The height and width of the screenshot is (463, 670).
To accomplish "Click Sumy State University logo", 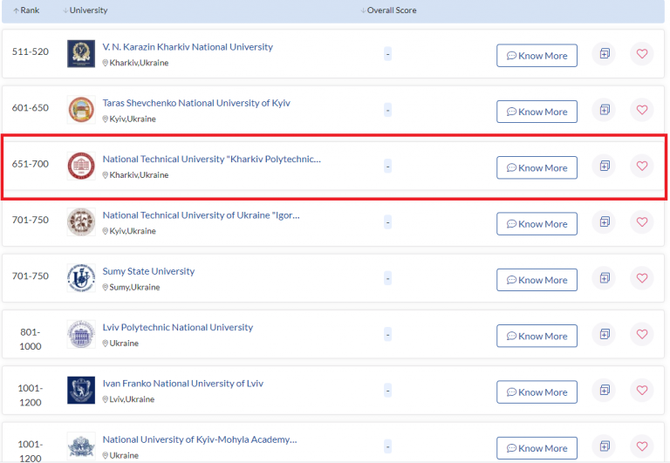I will point(81,278).
